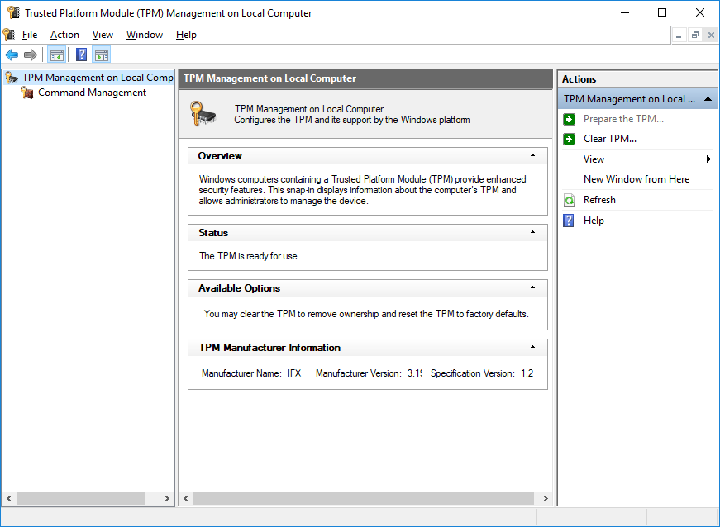Click right arrow of center pane scrollbar
The image size is (720, 527).
click(x=545, y=499)
